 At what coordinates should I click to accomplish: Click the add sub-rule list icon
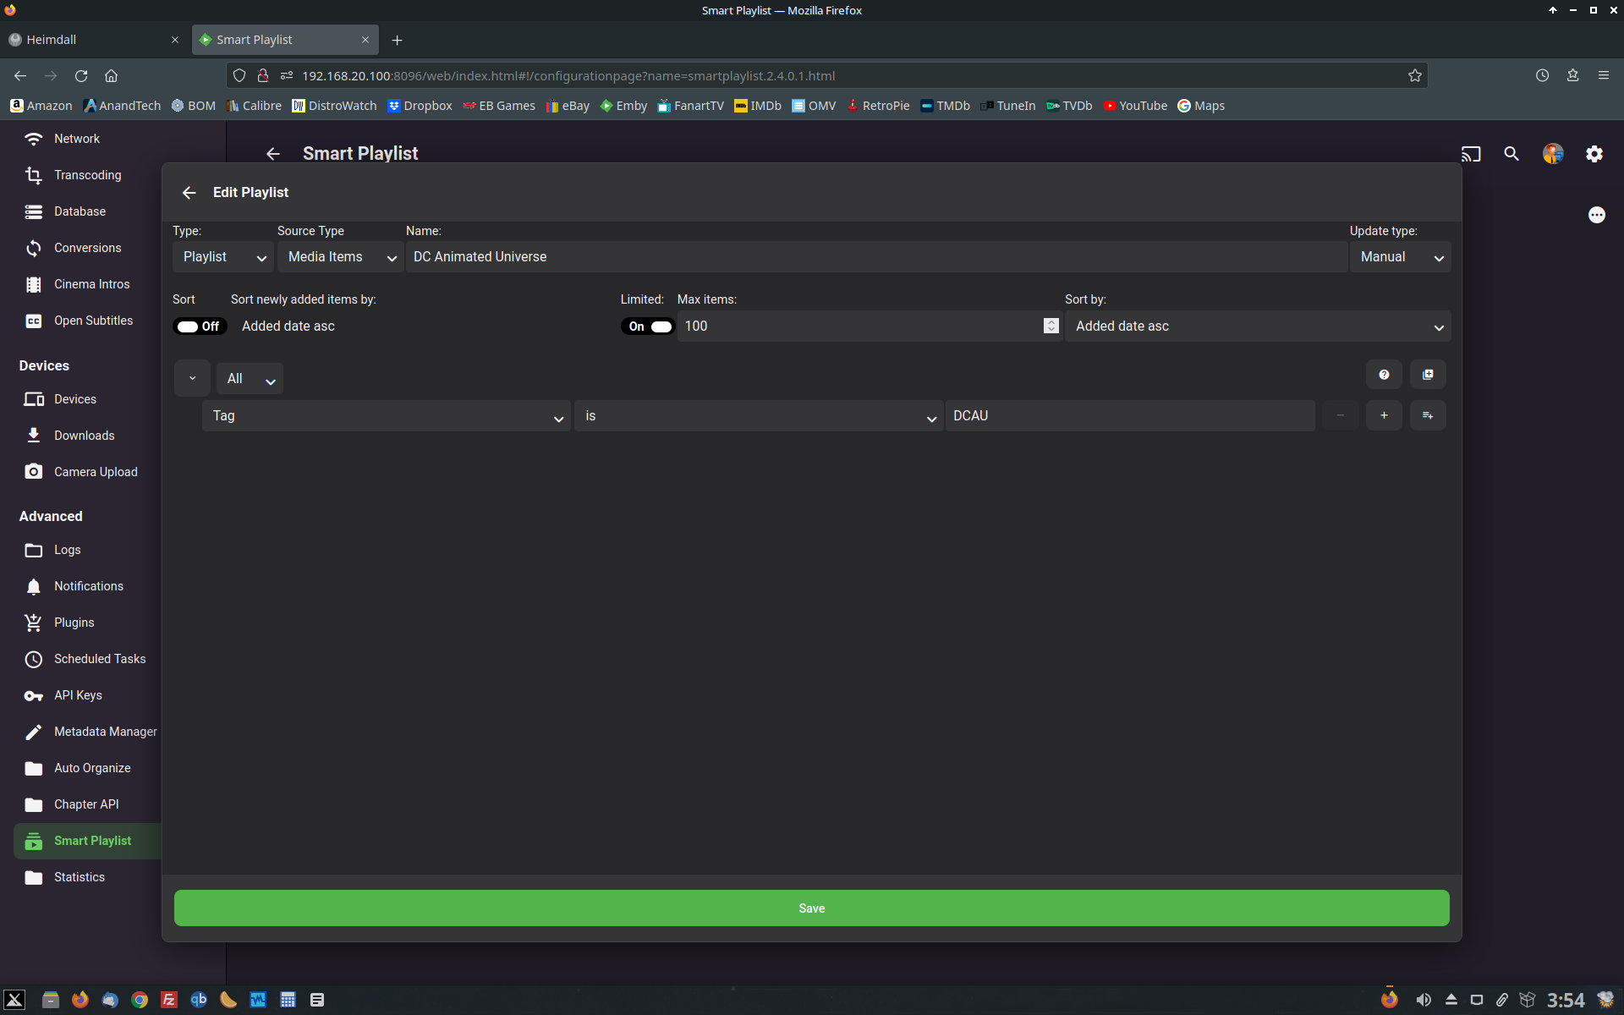pyautogui.click(x=1428, y=415)
